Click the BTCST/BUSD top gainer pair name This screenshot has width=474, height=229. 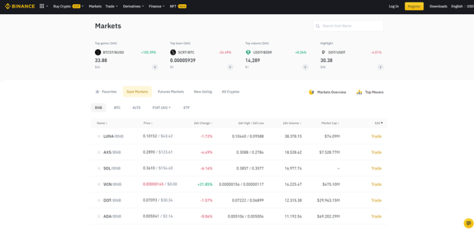(113, 53)
